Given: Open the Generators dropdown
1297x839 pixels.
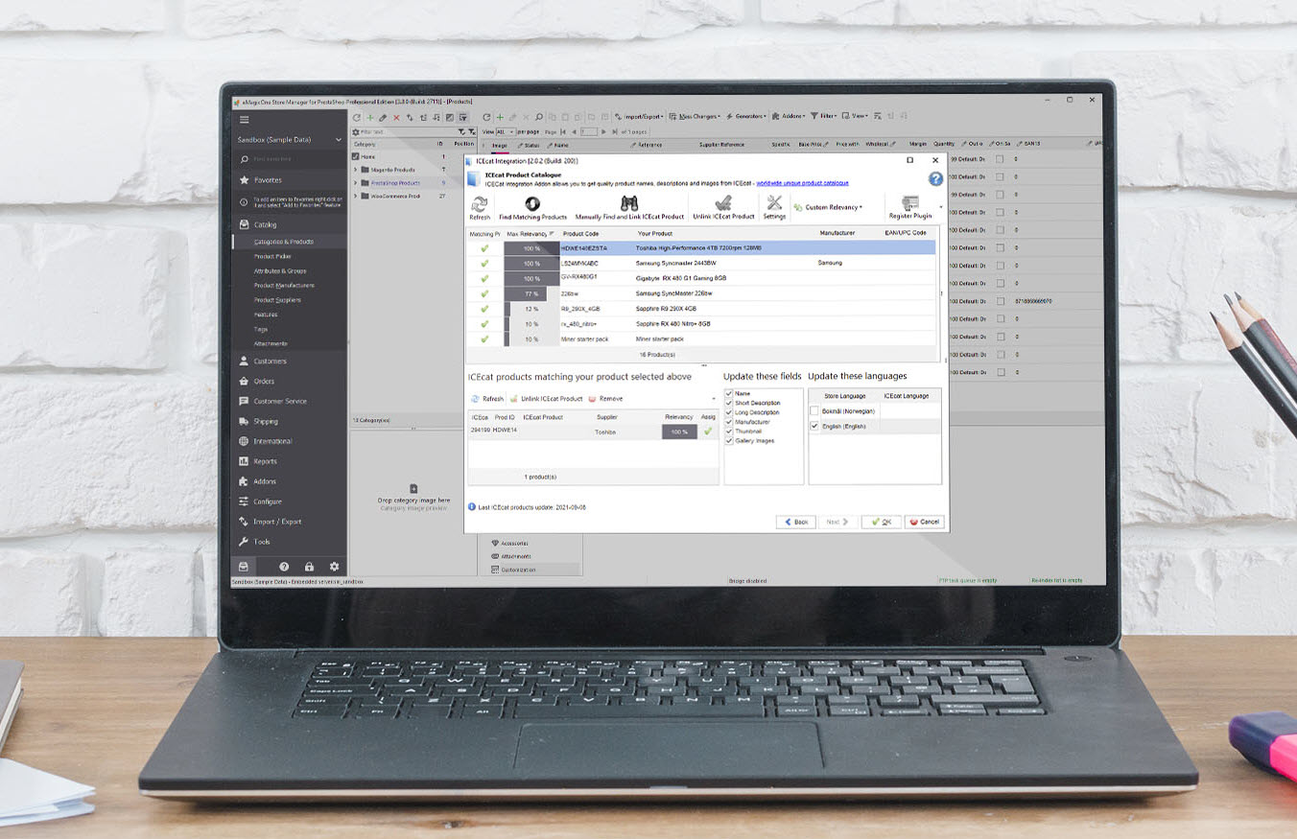Looking at the screenshot, I should [746, 117].
